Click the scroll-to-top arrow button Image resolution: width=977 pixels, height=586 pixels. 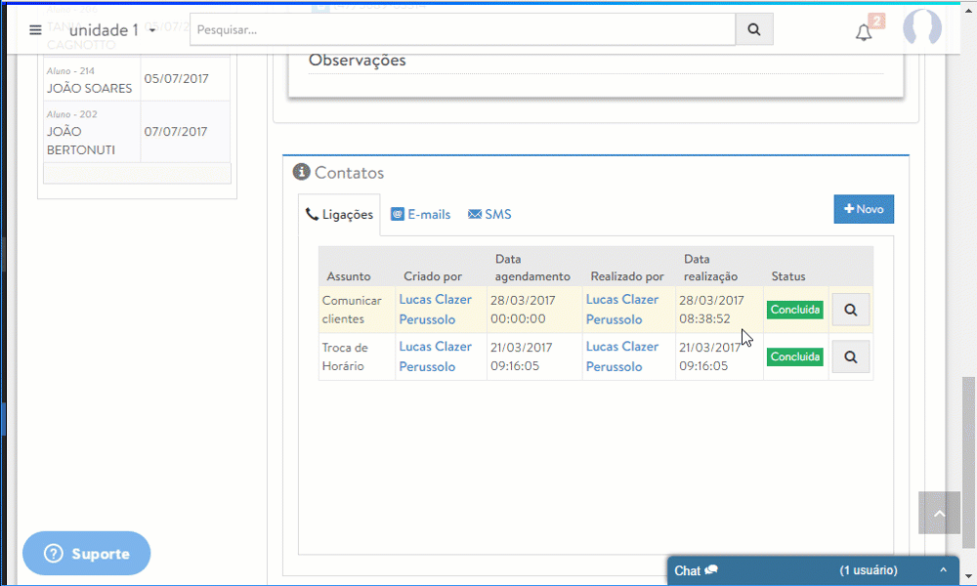click(x=939, y=513)
